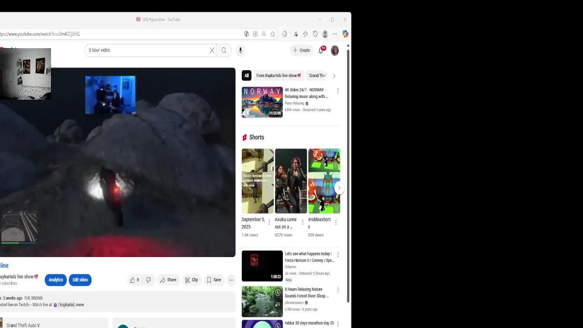Open the #robloxshorts short thumbnail

324,181
